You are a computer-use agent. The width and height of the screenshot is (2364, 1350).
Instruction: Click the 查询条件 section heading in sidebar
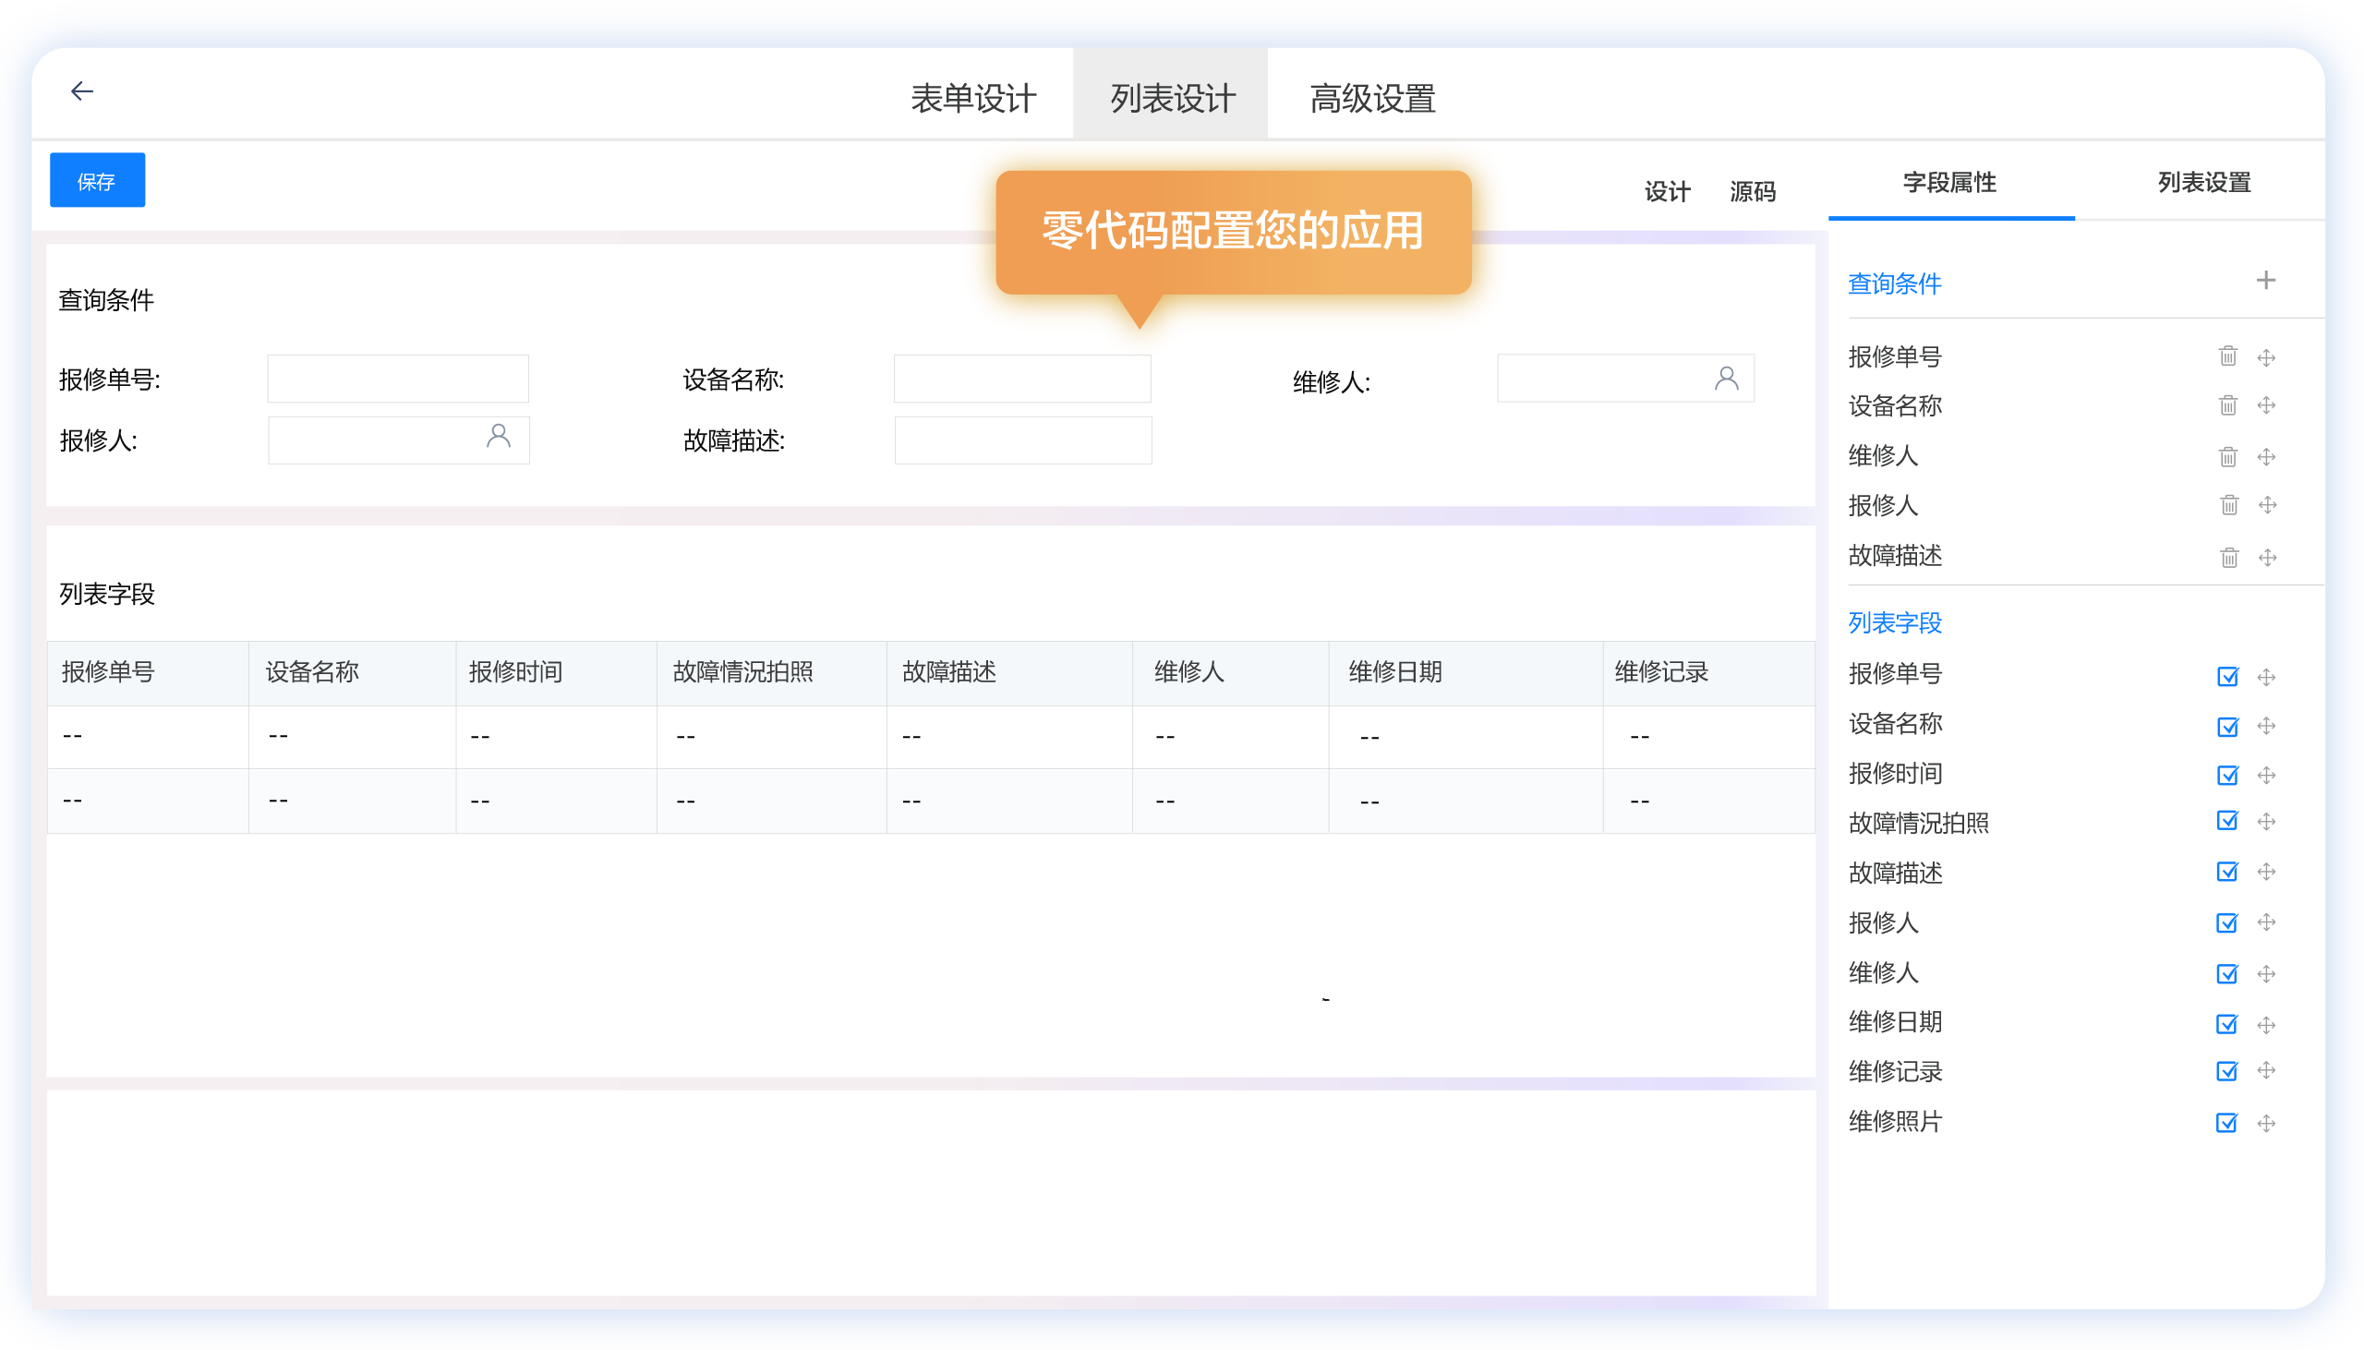coord(1894,283)
